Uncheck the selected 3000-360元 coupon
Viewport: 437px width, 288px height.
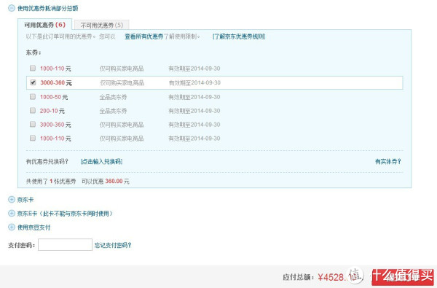click(33, 82)
